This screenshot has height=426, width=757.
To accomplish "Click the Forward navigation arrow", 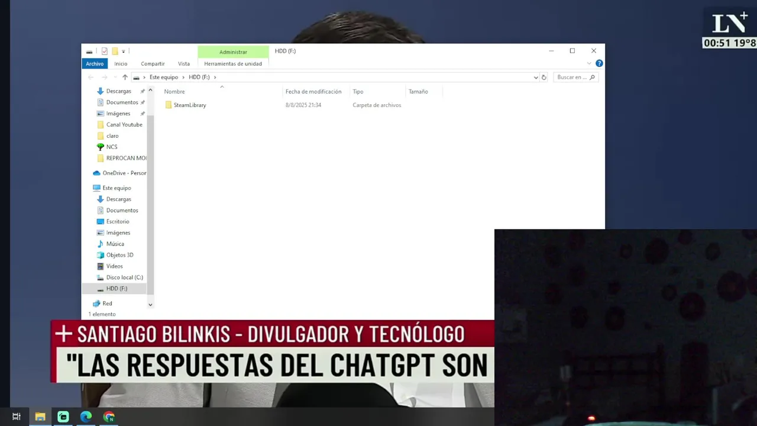I will pos(104,78).
